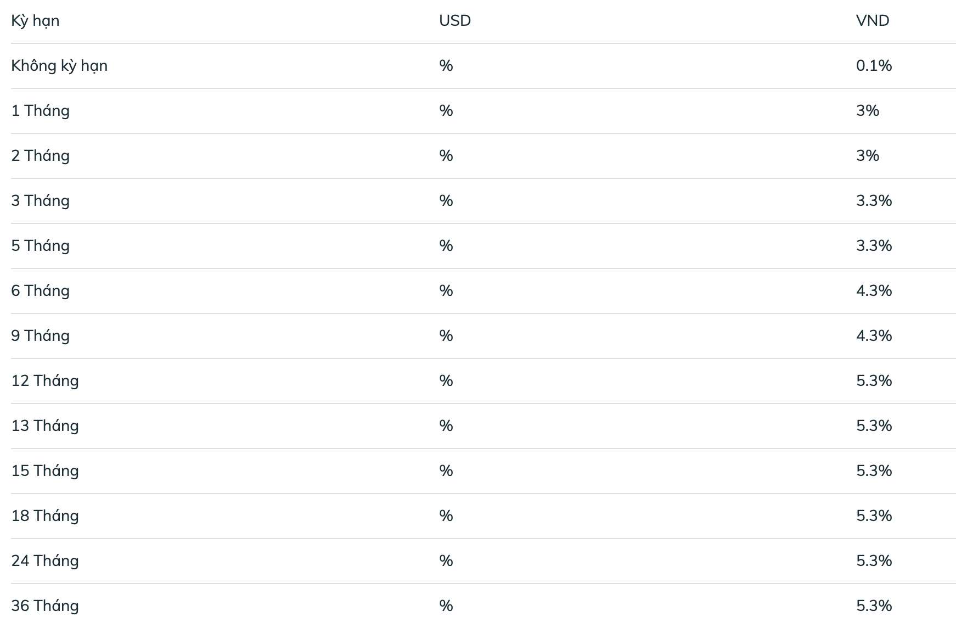Click the 4.3% rate for 9 Tháng
The height and width of the screenshot is (628, 956).
(874, 336)
